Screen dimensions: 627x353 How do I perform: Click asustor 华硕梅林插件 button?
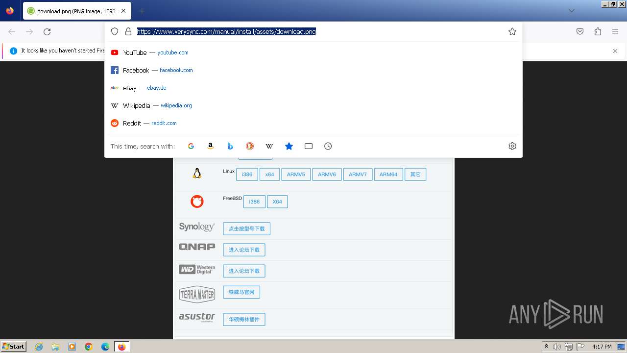(244, 320)
